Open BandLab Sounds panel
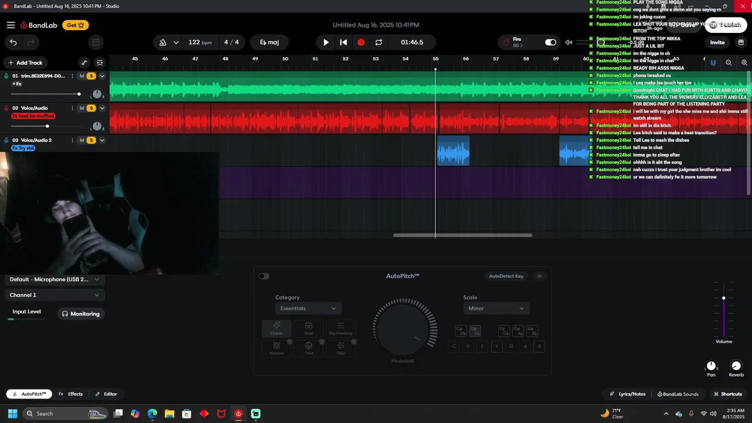752x423 pixels. [x=678, y=394]
